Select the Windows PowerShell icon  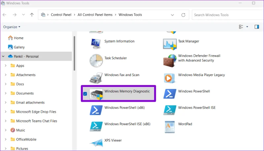tap(170, 94)
